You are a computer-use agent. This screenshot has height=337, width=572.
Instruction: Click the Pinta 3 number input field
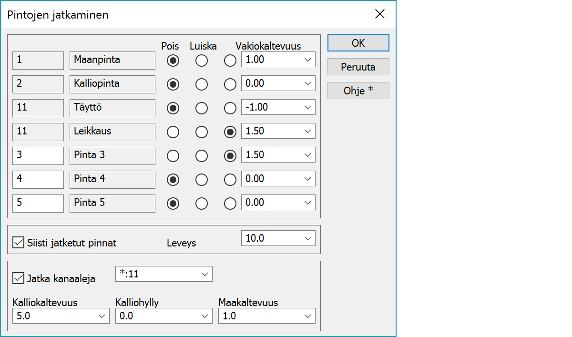pyautogui.click(x=38, y=155)
